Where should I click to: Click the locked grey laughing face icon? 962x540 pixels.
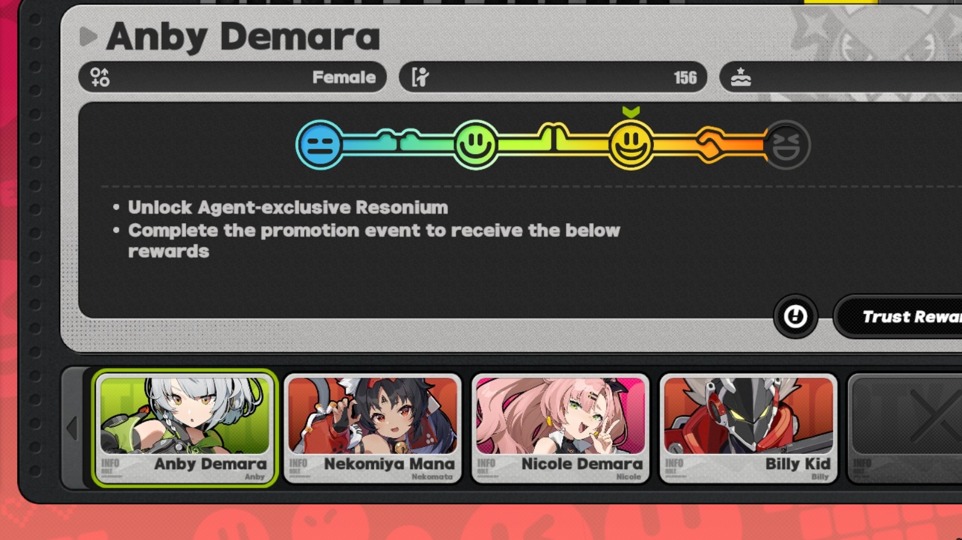pyautogui.click(x=786, y=145)
